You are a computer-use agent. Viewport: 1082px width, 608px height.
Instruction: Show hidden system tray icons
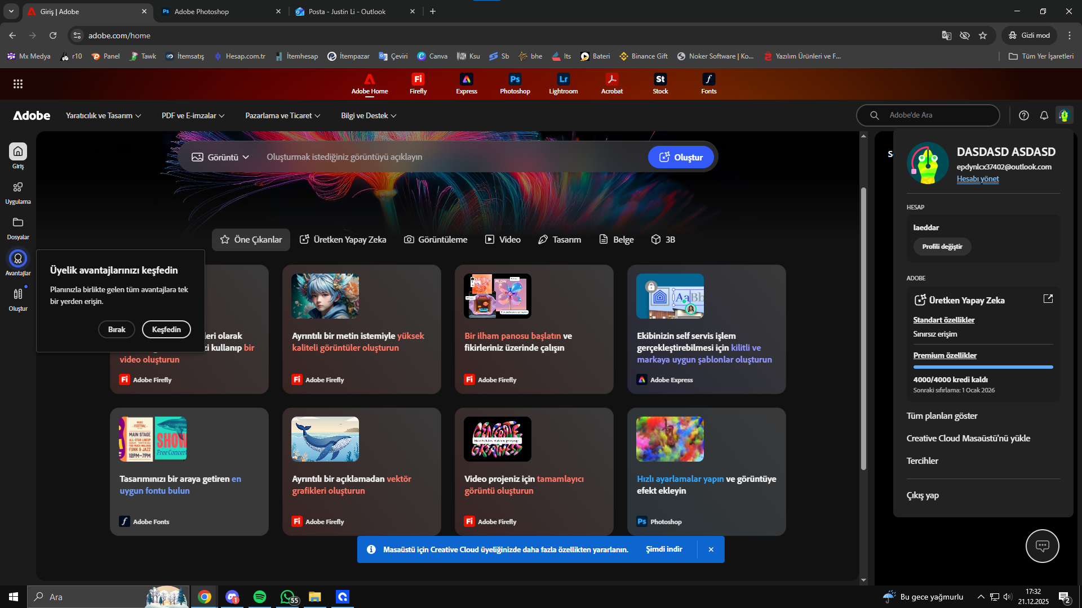pyautogui.click(x=981, y=597)
